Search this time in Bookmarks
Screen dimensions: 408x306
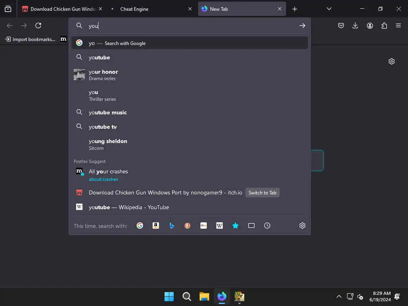235,226
